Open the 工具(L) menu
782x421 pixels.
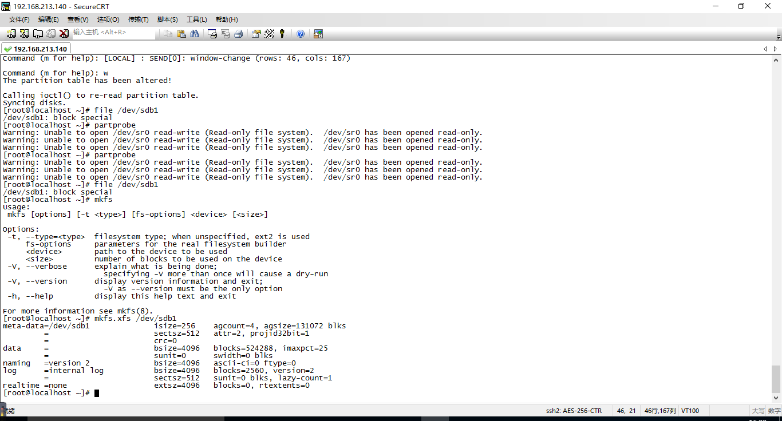point(196,19)
